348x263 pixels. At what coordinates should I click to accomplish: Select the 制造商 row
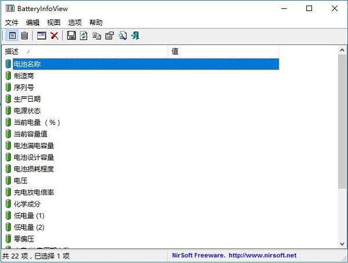142,75
